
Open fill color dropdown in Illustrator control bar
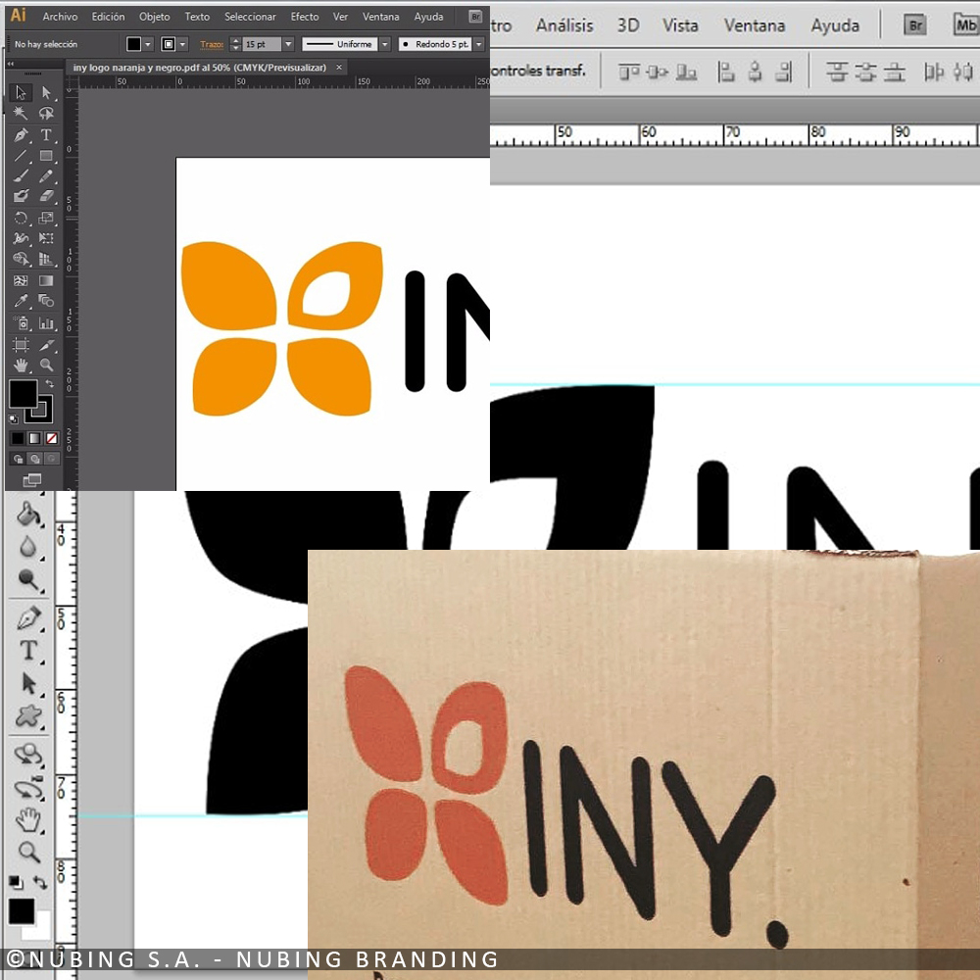tap(148, 44)
